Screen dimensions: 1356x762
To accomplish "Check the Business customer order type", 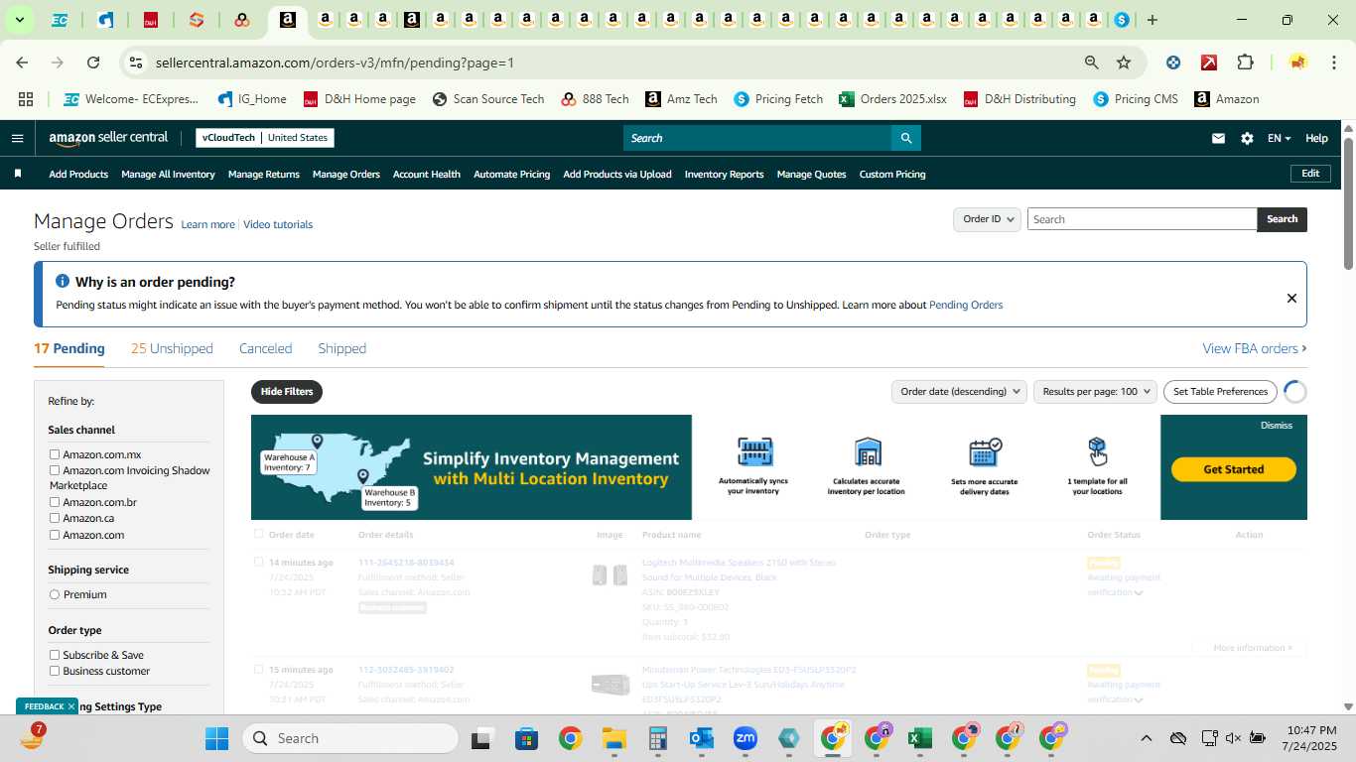I will point(55,671).
